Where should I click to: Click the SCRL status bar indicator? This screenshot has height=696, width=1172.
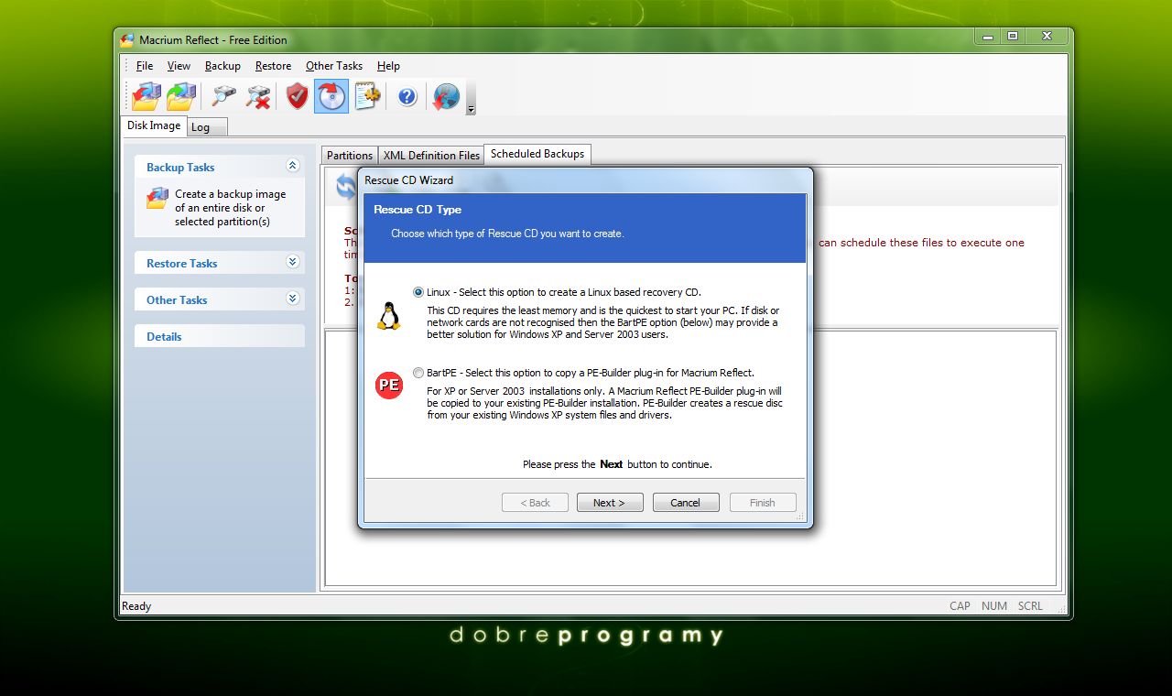1030,606
